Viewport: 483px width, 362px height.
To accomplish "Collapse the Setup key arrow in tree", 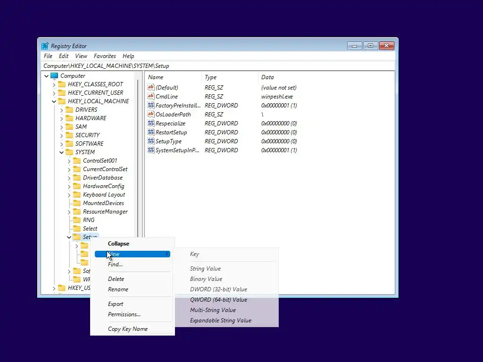I will 69,238.
